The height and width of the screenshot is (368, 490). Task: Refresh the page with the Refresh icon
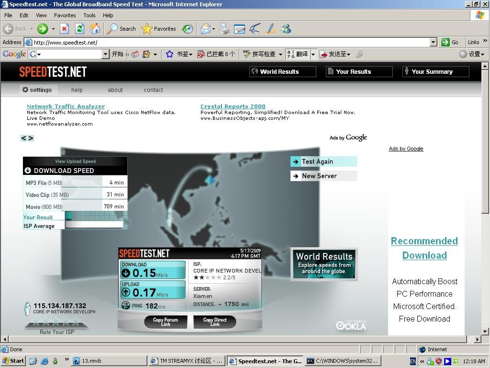(79, 29)
